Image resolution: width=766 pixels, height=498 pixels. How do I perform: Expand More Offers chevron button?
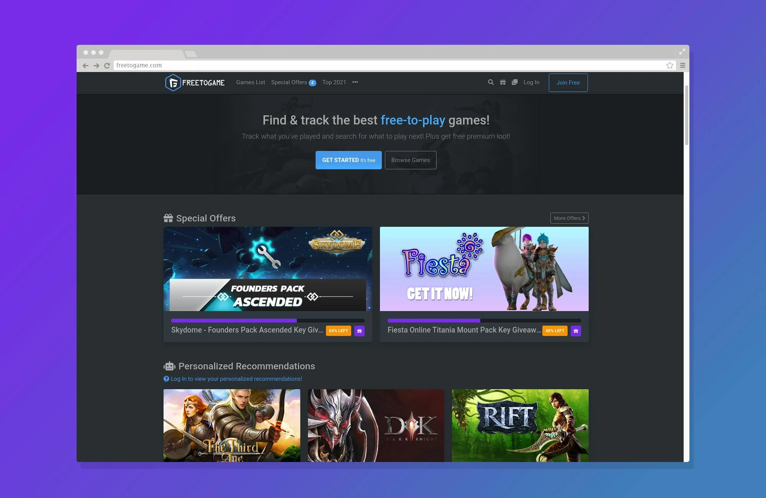click(569, 218)
